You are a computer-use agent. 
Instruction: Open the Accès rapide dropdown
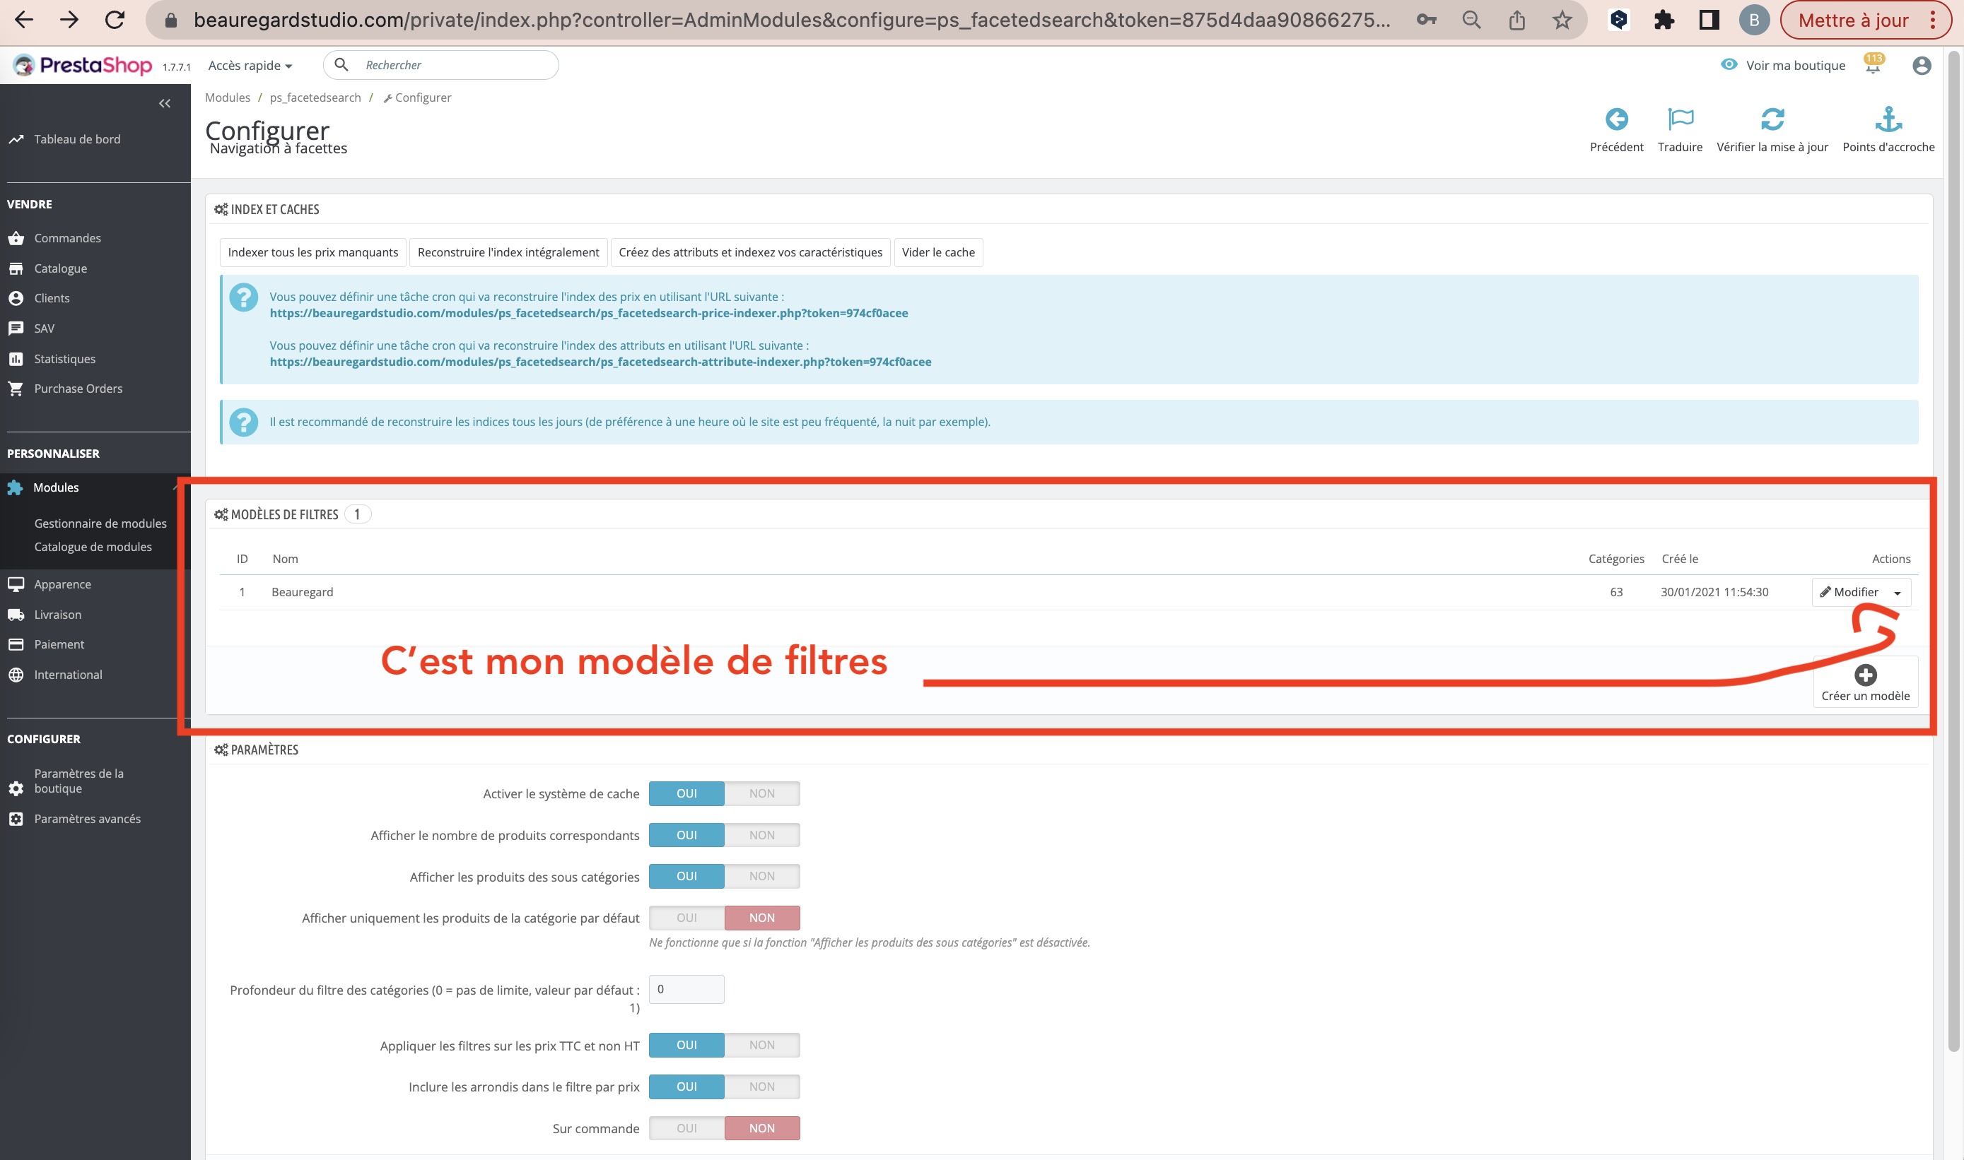pos(249,65)
